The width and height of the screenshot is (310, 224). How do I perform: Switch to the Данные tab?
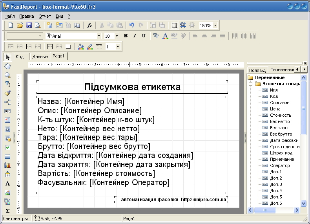(40, 57)
